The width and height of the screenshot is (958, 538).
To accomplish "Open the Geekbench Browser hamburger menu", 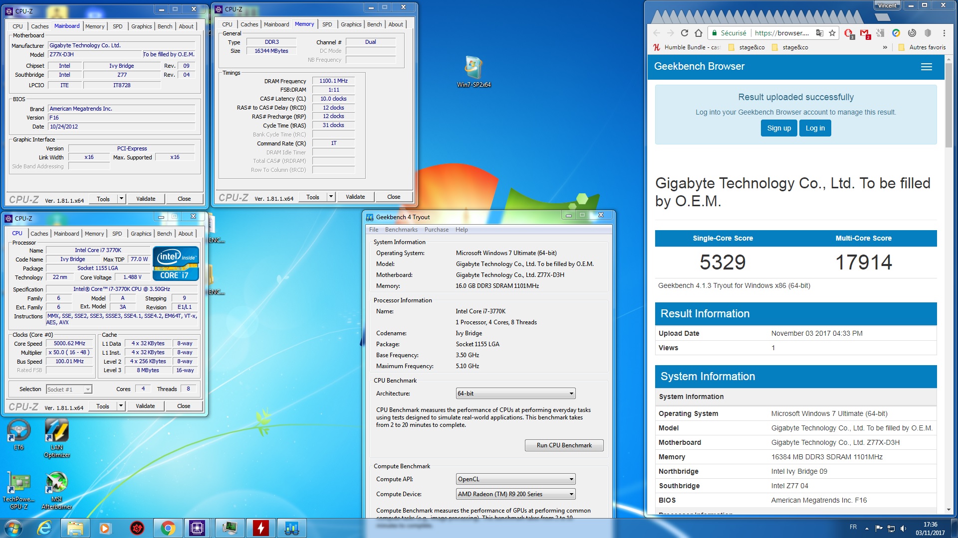I will tap(927, 67).
